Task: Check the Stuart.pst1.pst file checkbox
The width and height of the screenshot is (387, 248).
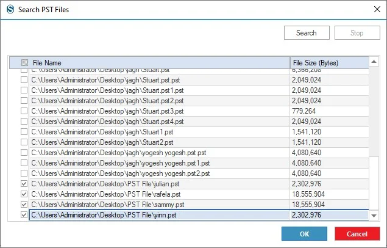Action: [x=24, y=90]
